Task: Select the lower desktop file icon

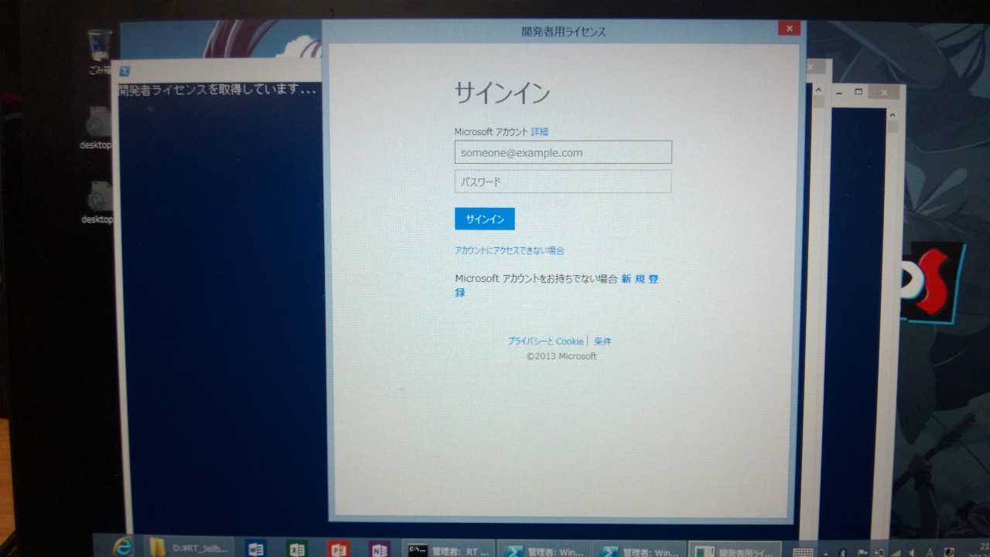Action: point(98,202)
